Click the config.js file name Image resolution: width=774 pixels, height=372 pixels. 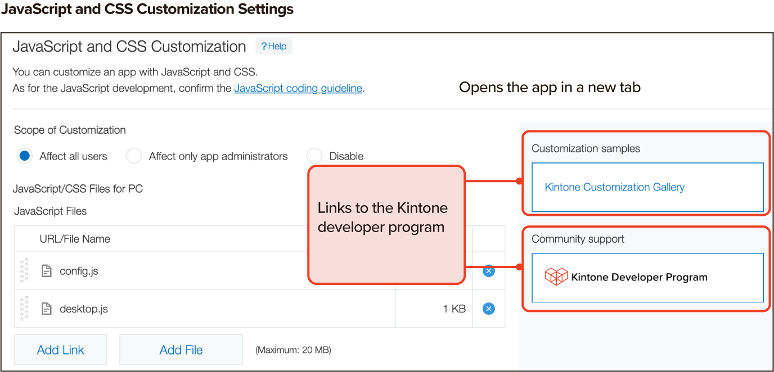(x=79, y=271)
